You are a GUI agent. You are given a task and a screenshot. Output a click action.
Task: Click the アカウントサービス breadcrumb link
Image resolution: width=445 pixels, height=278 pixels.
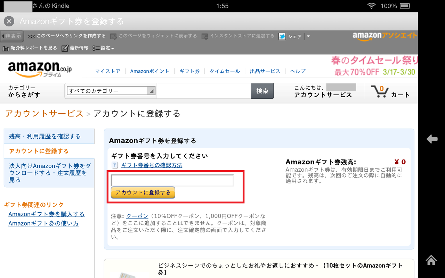point(44,114)
